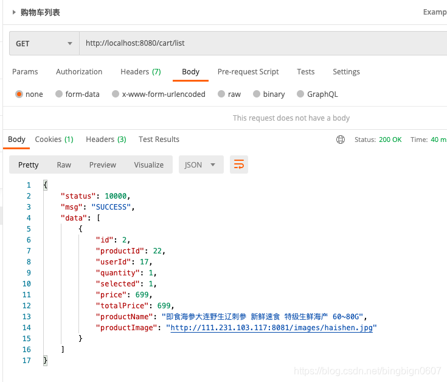Select the raw body radio
Image resolution: width=447 pixels, height=382 pixels.
221,94
